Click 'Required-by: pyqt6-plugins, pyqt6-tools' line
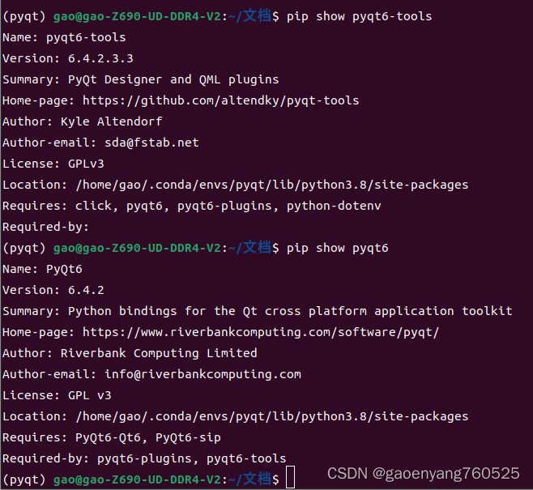The height and width of the screenshot is (490, 533). 144,458
